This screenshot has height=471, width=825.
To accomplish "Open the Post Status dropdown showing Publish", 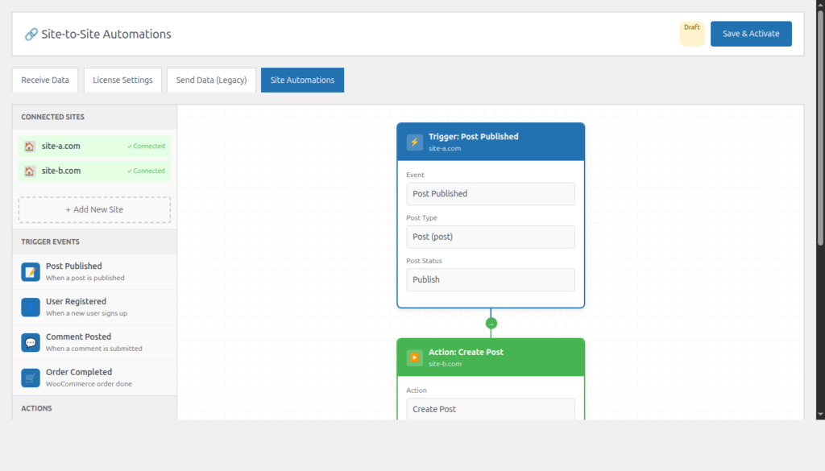I will pyautogui.click(x=491, y=280).
